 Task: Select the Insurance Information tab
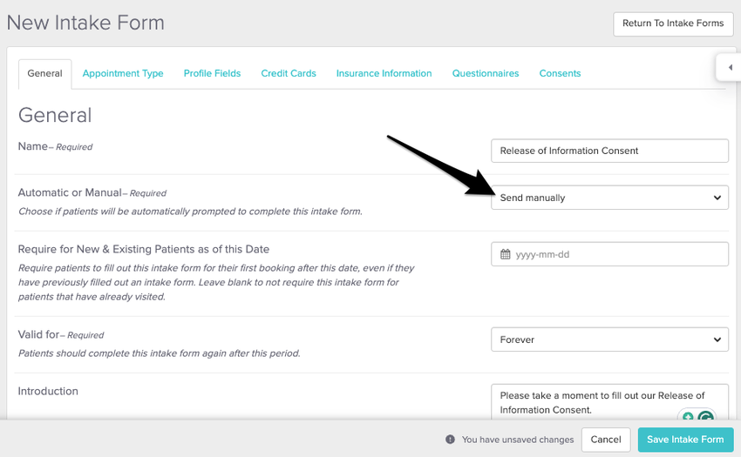coord(384,73)
